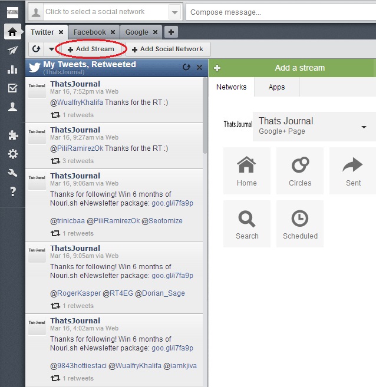Open refresh interval dropdown arrow in toolbar
376x387 pixels.
[51, 49]
